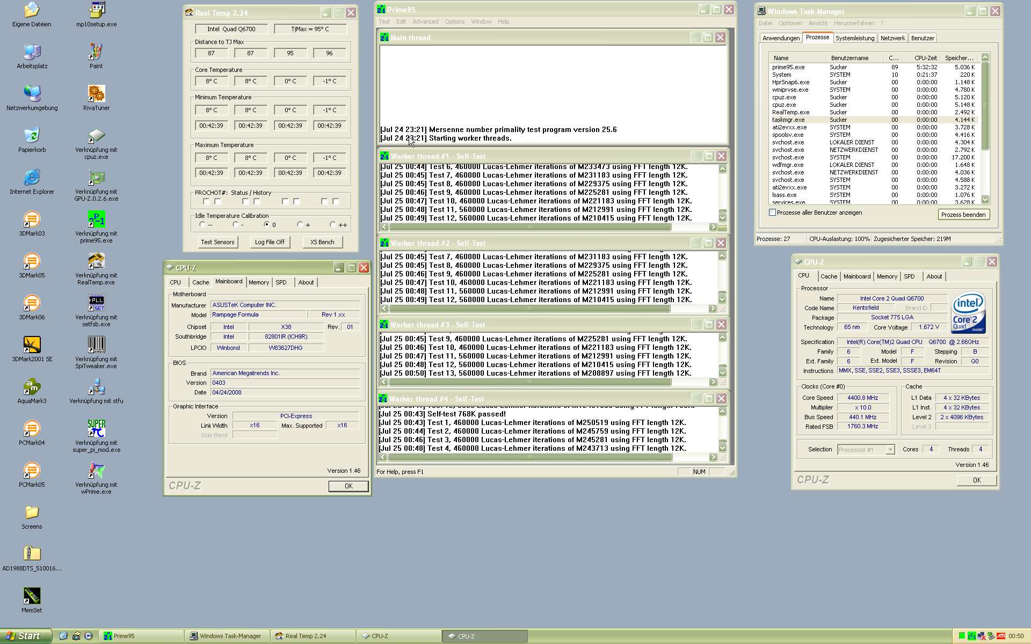Open the GPU-Z shortcut on the desktop
1031x644 pixels.
(96, 178)
